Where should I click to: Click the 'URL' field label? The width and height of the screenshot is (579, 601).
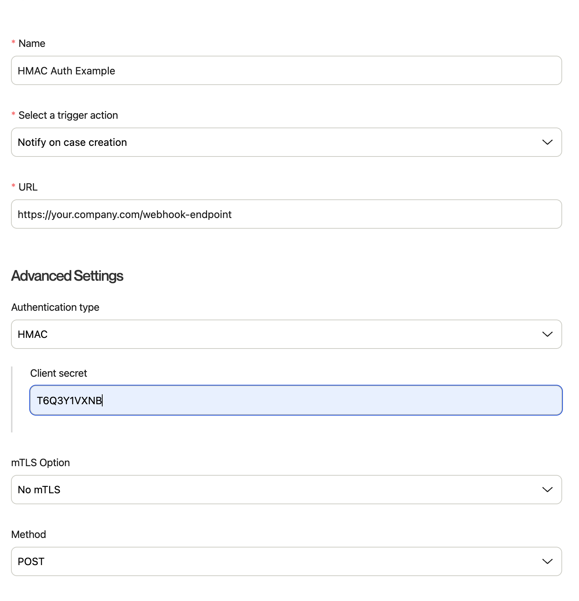(28, 187)
